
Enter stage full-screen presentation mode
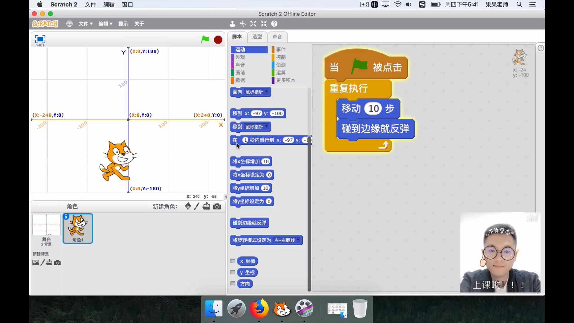(40, 39)
